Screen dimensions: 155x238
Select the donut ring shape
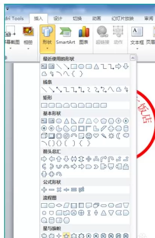[59, 136]
